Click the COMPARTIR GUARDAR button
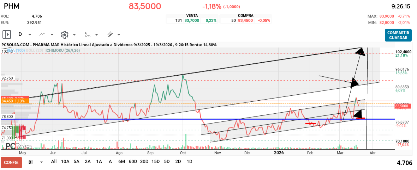This screenshot has width=417, height=170. tap(398, 35)
